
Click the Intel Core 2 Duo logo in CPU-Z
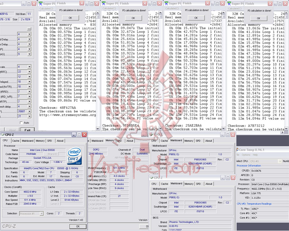click(74, 156)
